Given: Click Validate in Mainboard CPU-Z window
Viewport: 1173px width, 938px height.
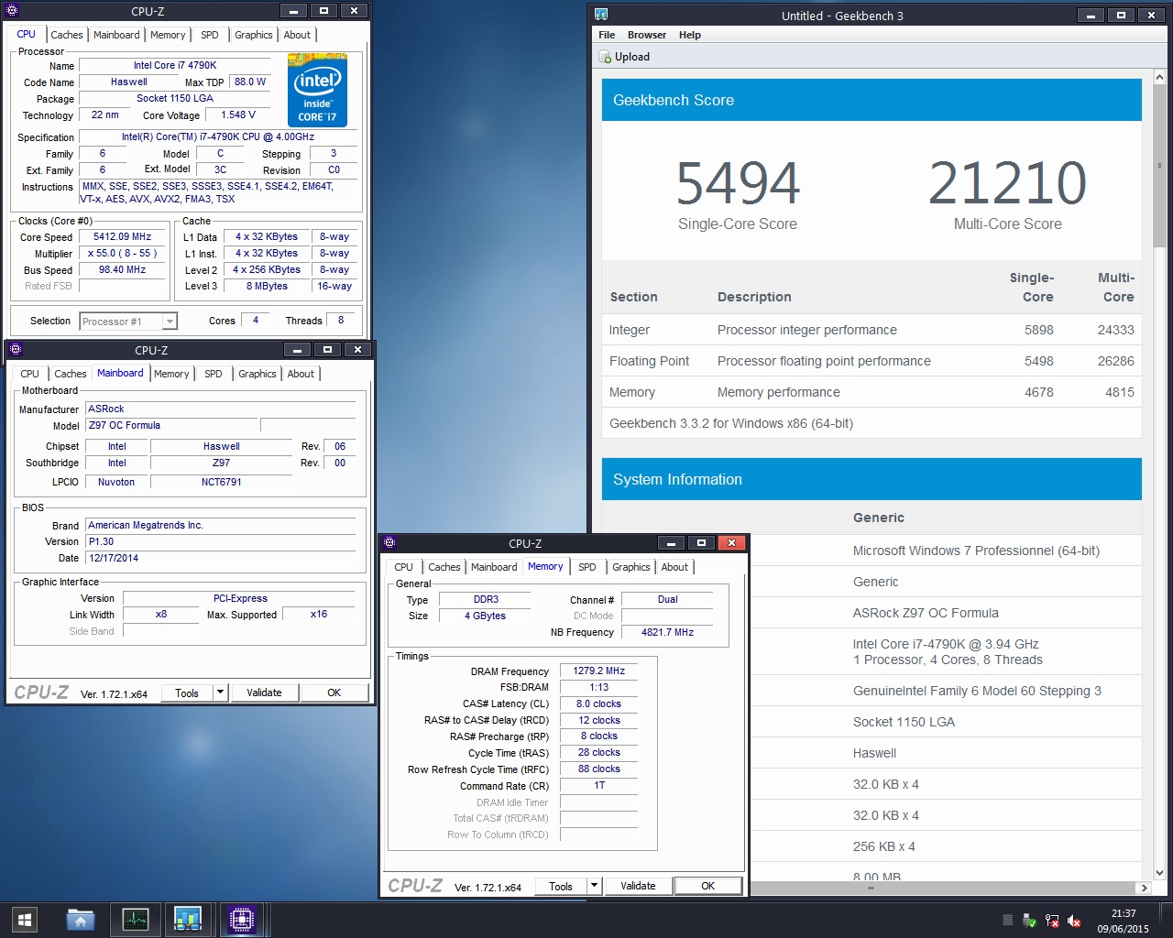Looking at the screenshot, I should pos(264,693).
